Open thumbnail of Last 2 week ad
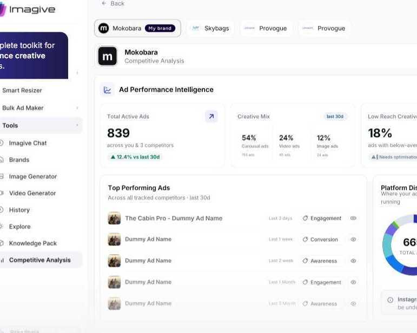The width and height of the screenshot is (417, 333). coord(114,261)
